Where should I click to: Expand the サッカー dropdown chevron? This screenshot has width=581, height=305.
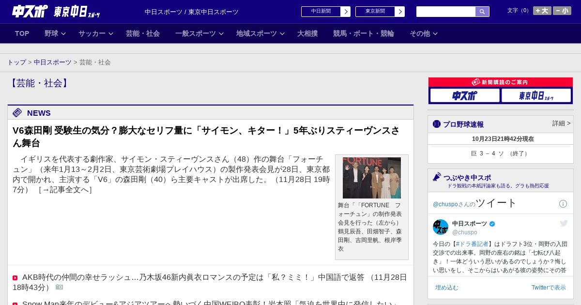tap(110, 34)
